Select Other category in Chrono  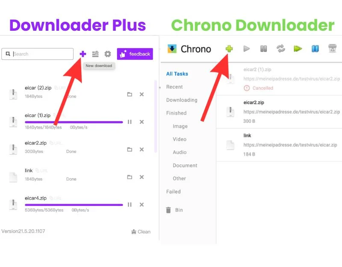point(179,179)
